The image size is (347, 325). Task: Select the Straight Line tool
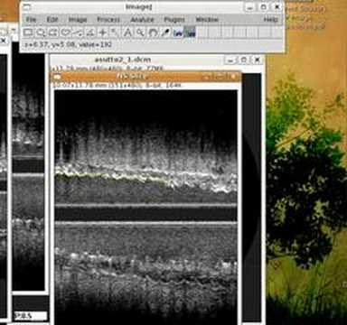(x=78, y=32)
